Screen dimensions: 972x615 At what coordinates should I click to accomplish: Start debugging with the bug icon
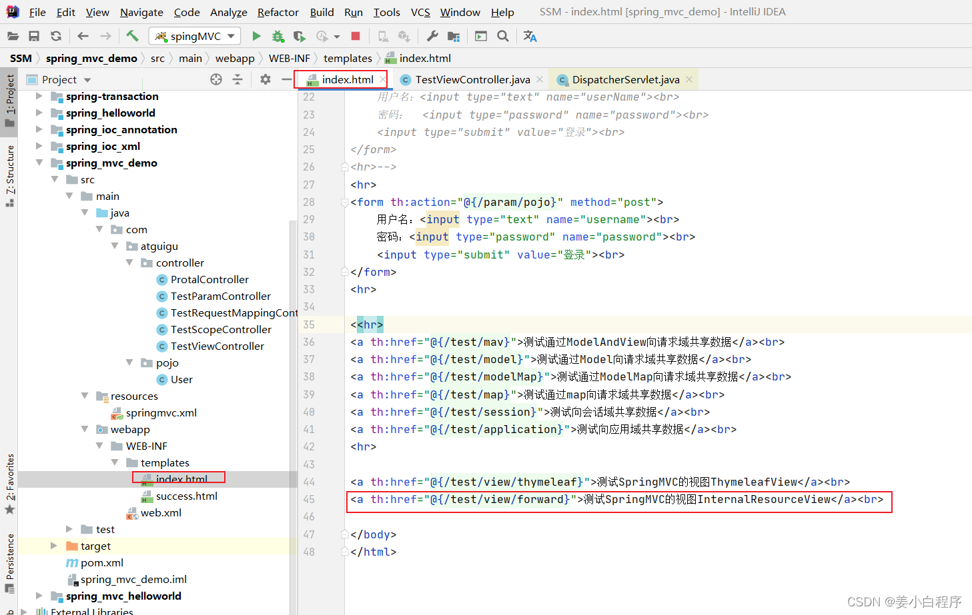coord(278,36)
